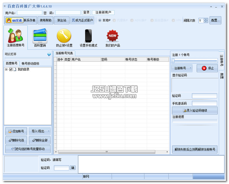Click 把勾选的帐号批量移动 button
Viewport: 229px width, 184px height.
tap(28, 149)
